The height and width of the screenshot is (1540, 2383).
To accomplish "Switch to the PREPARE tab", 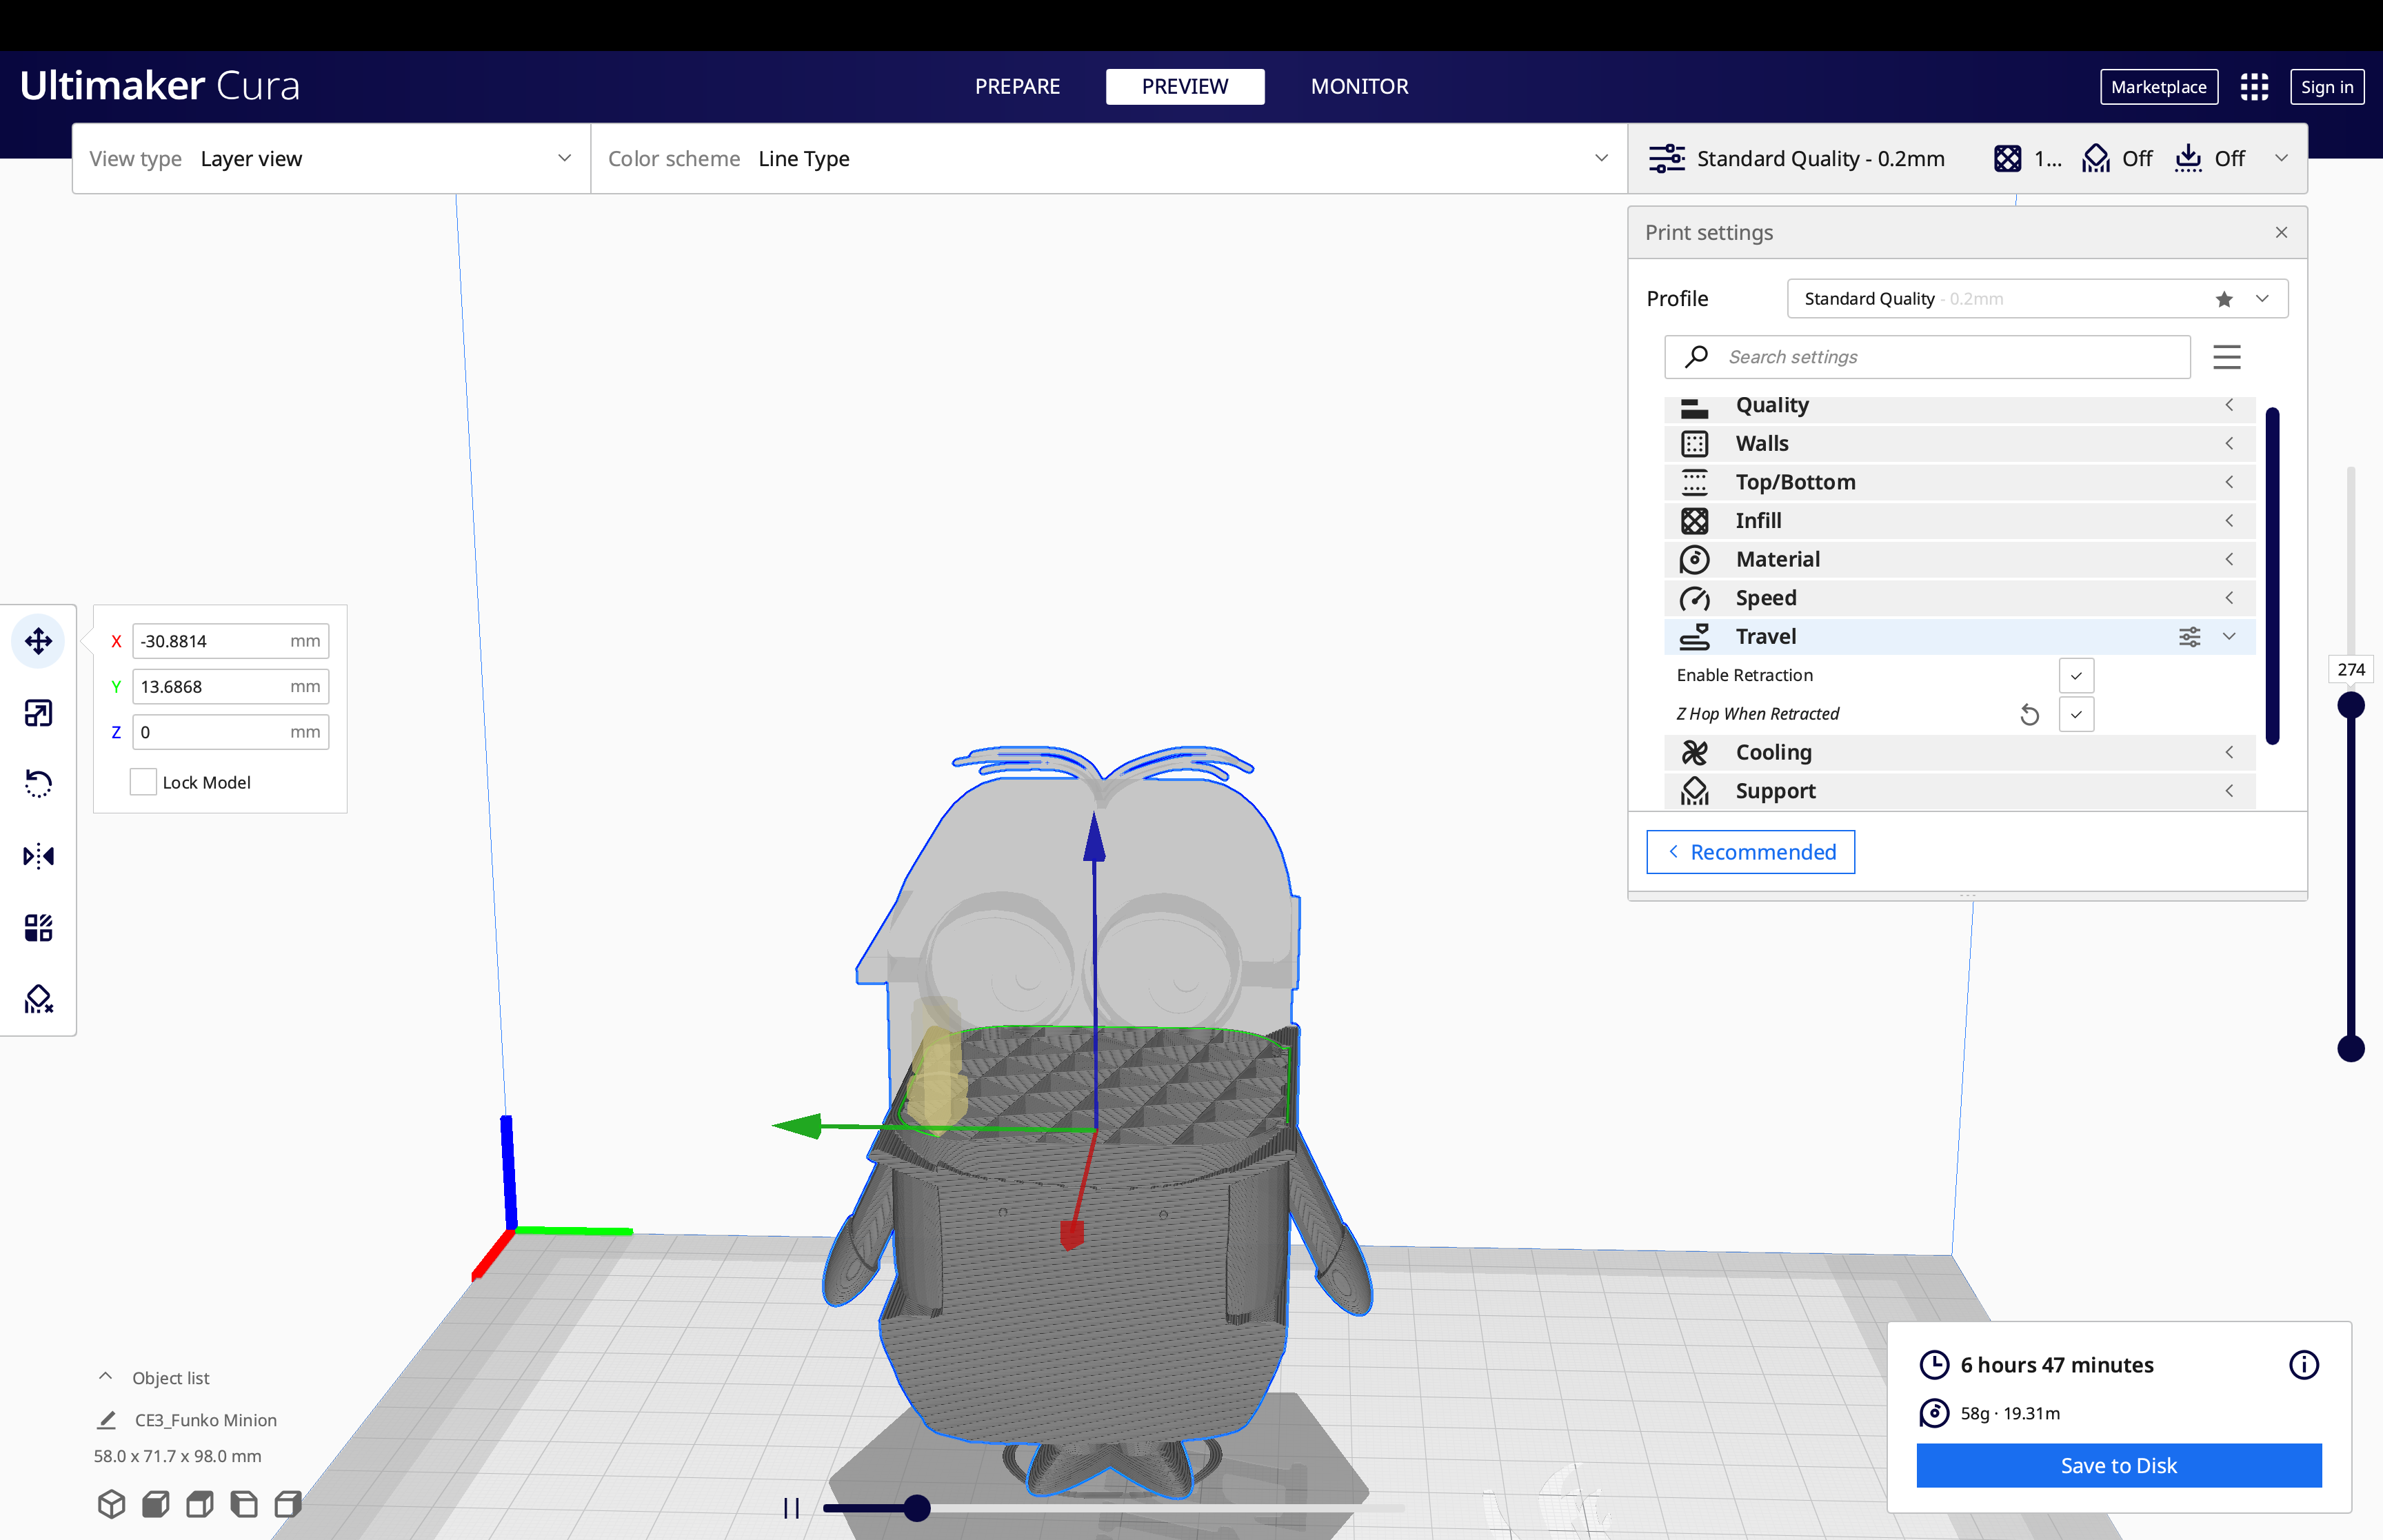I will point(1018,83).
